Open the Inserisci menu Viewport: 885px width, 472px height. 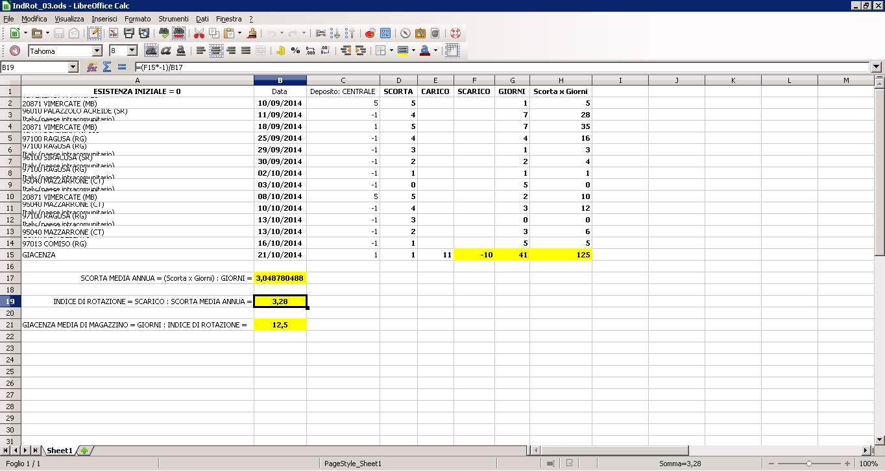(104, 19)
